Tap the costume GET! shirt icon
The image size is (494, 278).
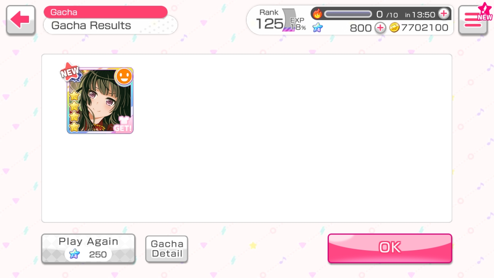click(123, 125)
